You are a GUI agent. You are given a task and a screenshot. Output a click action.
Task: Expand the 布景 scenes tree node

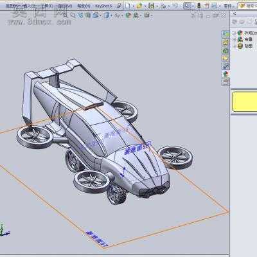click(x=234, y=39)
